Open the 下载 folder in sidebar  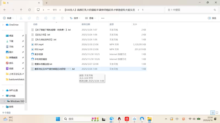click(x=11, y=41)
